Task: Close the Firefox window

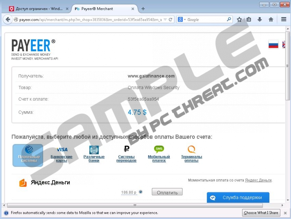Action: pos(285,5)
